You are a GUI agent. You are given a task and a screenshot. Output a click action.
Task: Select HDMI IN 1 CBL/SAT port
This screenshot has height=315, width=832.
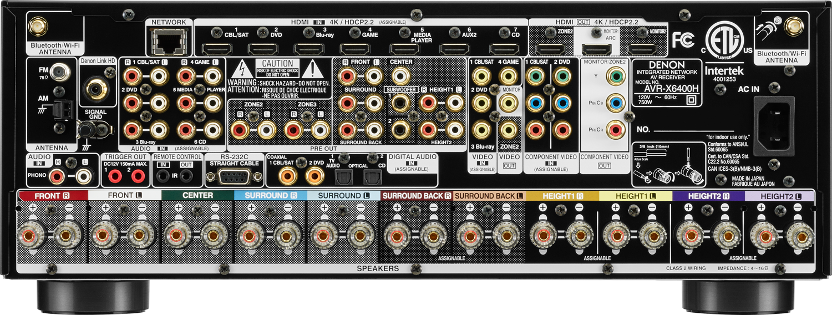pos(216,49)
